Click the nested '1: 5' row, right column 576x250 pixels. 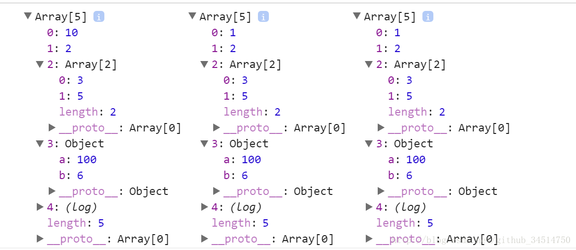pos(401,96)
